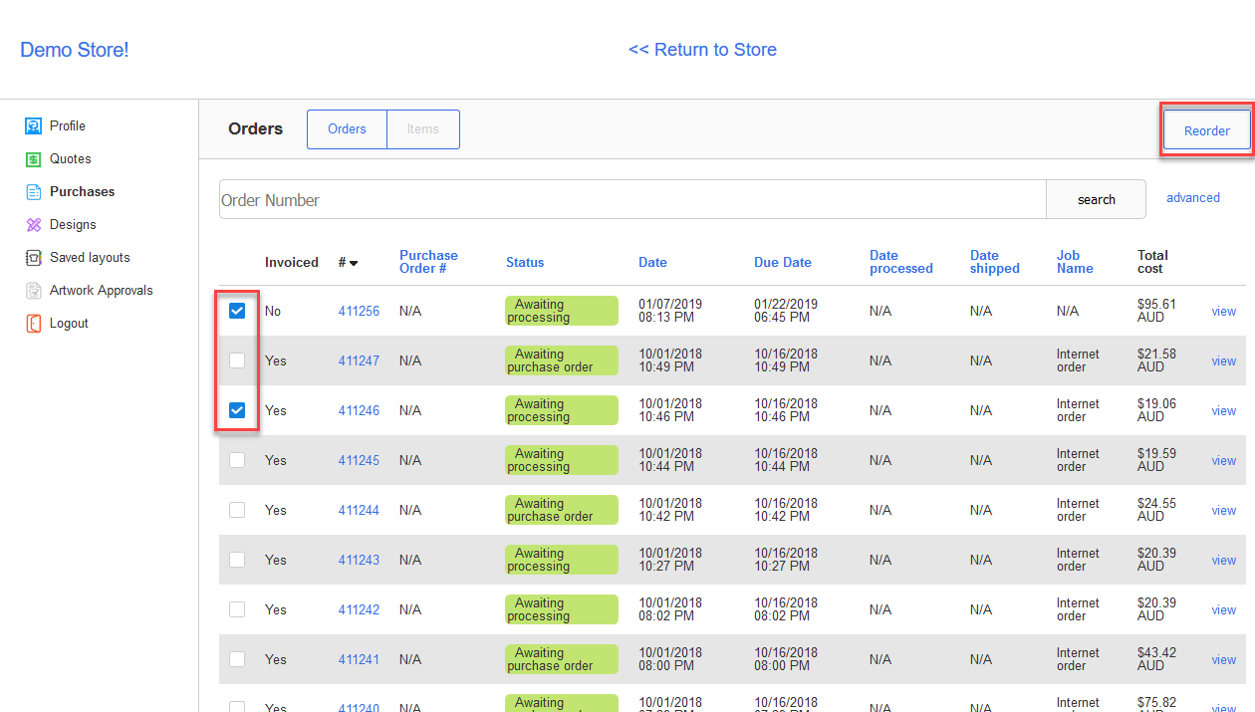Viewport: 1255px width, 712px height.
Task: Click the Return to Store link
Action: [702, 49]
